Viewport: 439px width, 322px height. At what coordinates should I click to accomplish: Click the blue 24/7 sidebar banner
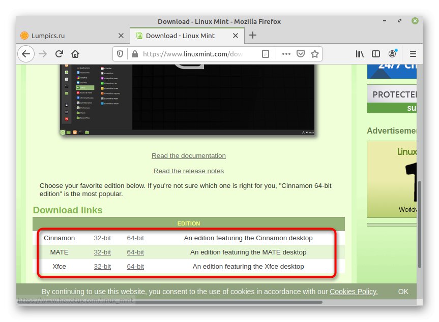tap(392, 72)
